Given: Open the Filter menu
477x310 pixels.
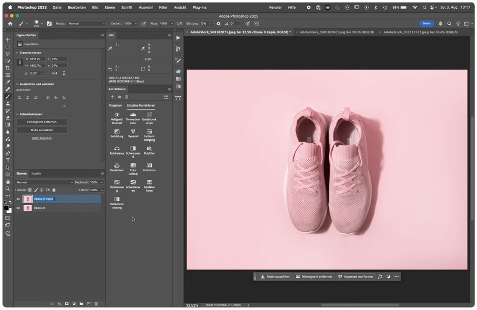Looking at the screenshot, I should (x=163, y=8).
